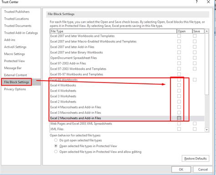Check Save for Web Pages and Excel 2003 XML
Screen dimensions: 216x175
pyautogui.click(x=195, y=124)
